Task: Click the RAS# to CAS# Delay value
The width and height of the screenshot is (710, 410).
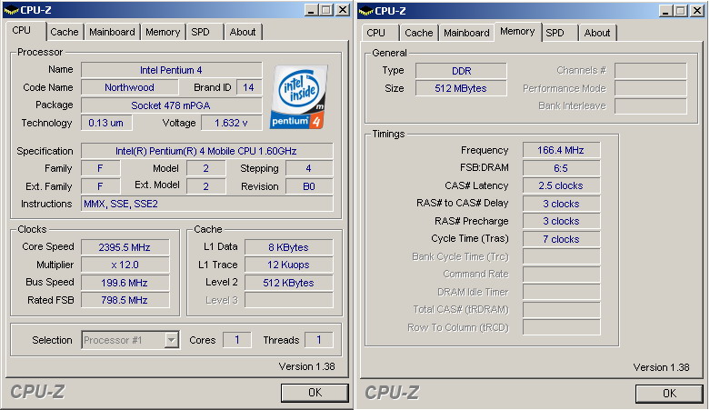Action: click(x=561, y=204)
